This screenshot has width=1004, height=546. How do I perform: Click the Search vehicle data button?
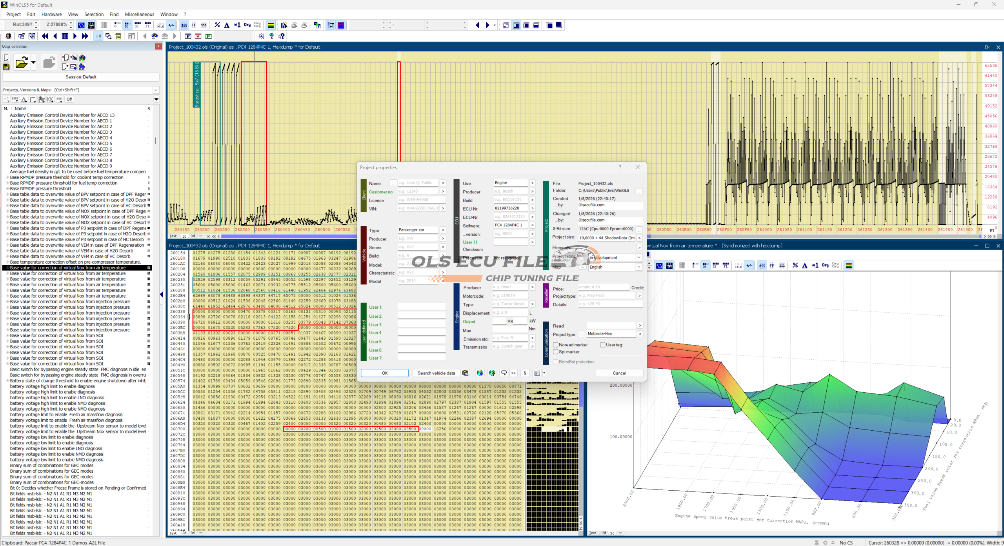pos(436,373)
